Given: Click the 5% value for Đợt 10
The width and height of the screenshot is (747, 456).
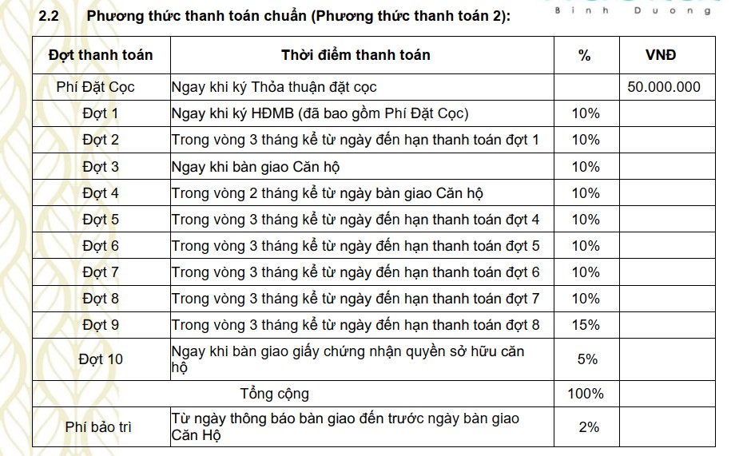Looking at the screenshot, I should tap(587, 359).
